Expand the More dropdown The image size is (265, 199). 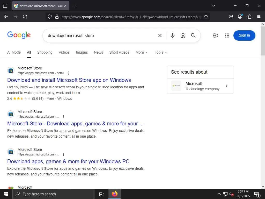pyautogui.click(x=142, y=52)
